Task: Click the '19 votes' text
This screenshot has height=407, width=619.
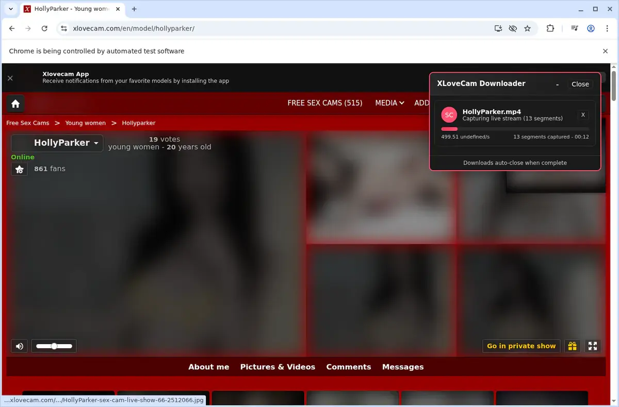Action: pos(165,139)
